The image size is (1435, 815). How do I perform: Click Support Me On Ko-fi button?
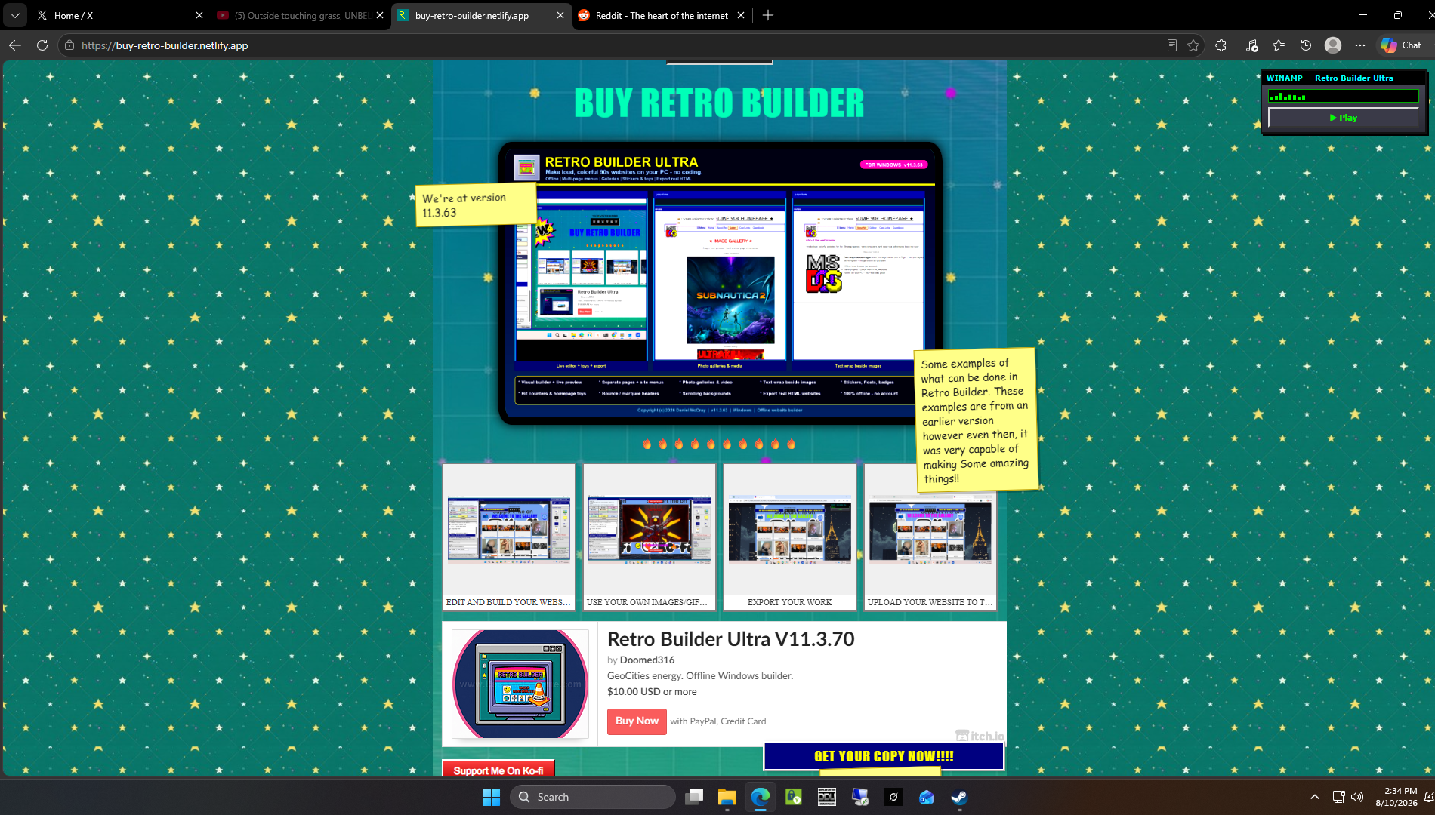pyautogui.click(x=498, y=770)
